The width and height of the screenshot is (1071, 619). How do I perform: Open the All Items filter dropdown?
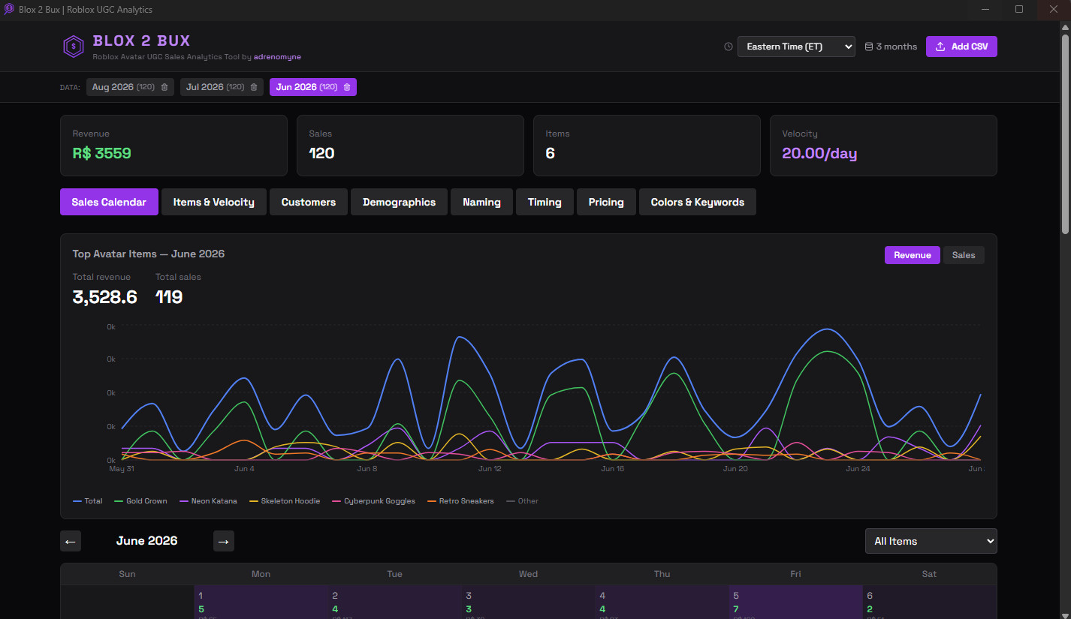click(x=931, y=541)
